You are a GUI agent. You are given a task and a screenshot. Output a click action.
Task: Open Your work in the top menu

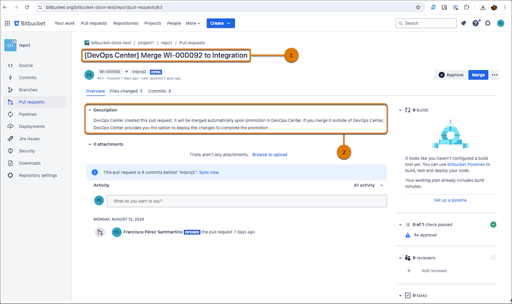click(x=65, y=23)
